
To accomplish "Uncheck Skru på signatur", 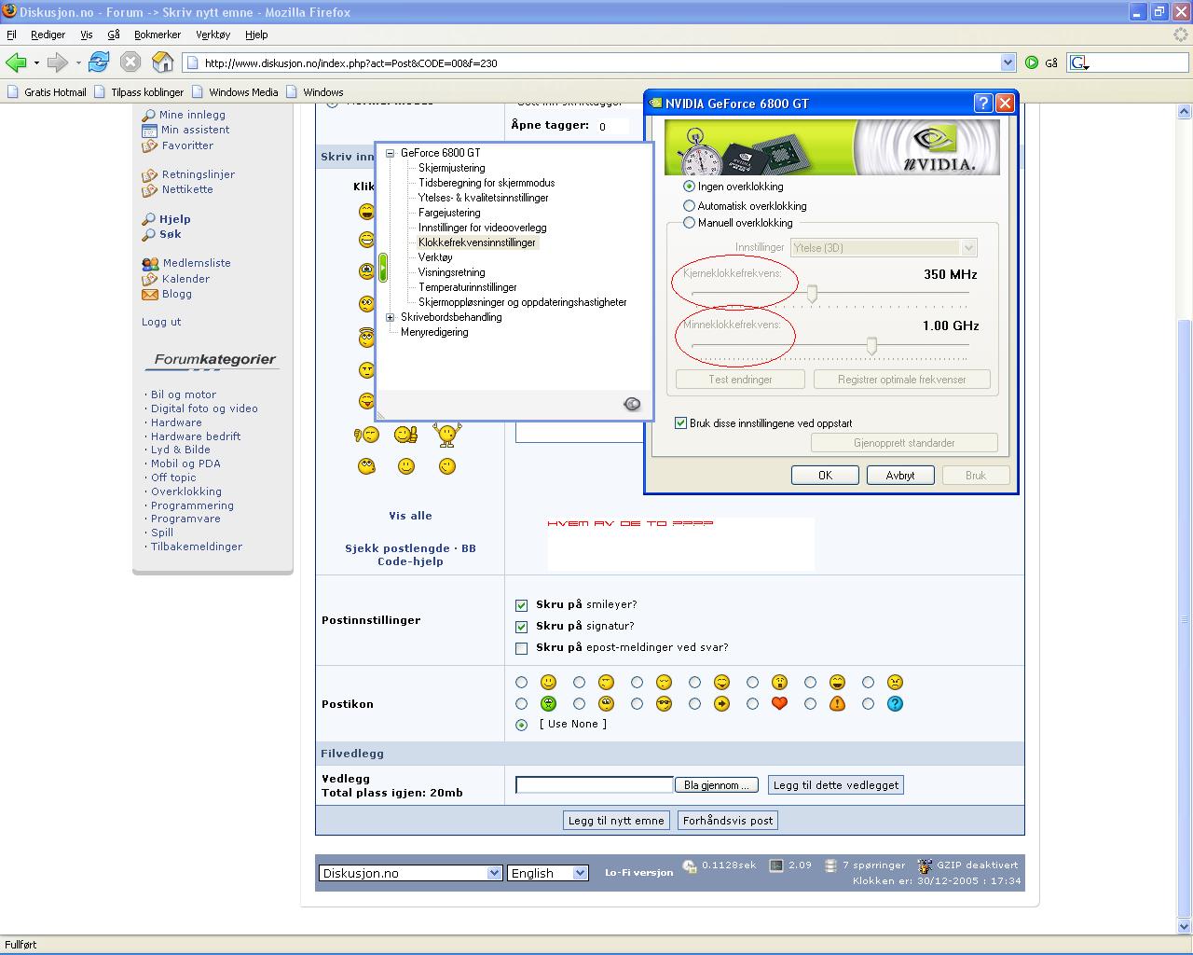I will [521, 627].
